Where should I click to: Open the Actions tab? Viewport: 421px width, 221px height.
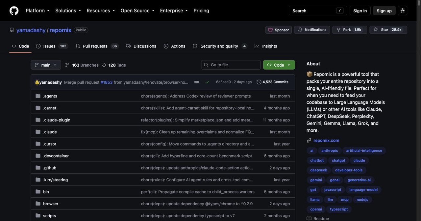point(175,46)
